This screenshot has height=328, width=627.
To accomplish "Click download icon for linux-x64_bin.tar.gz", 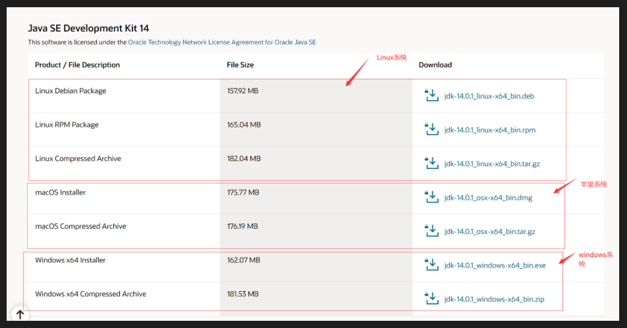I will tap(431, 163).
